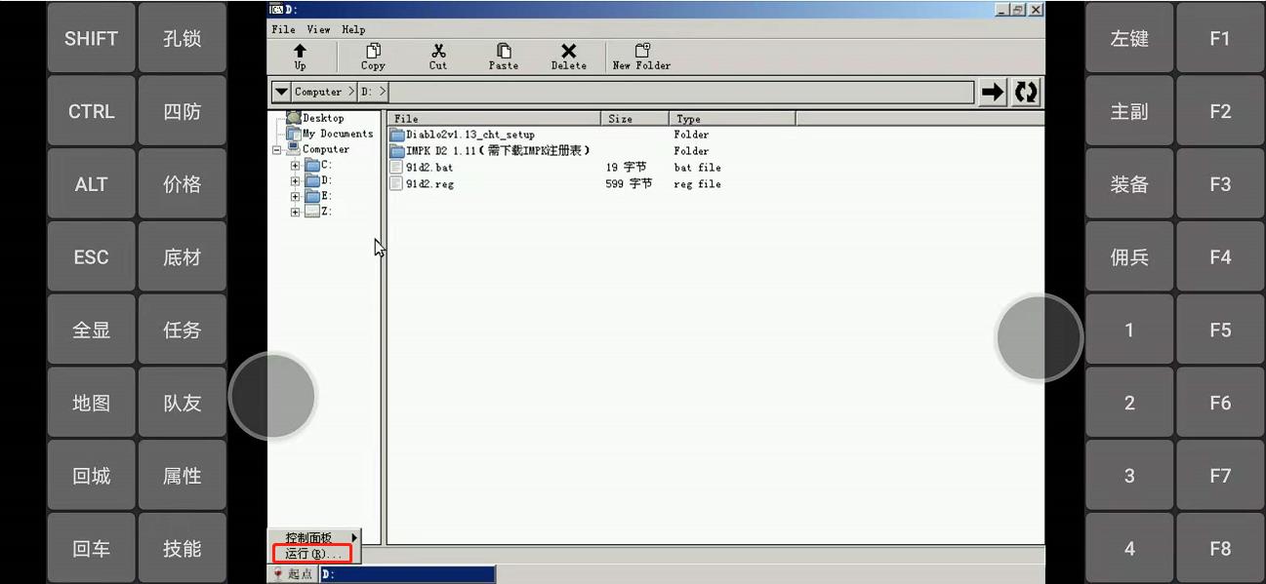
Task: Select the Desktop icon in tree
Action: (x=294, y=118)
